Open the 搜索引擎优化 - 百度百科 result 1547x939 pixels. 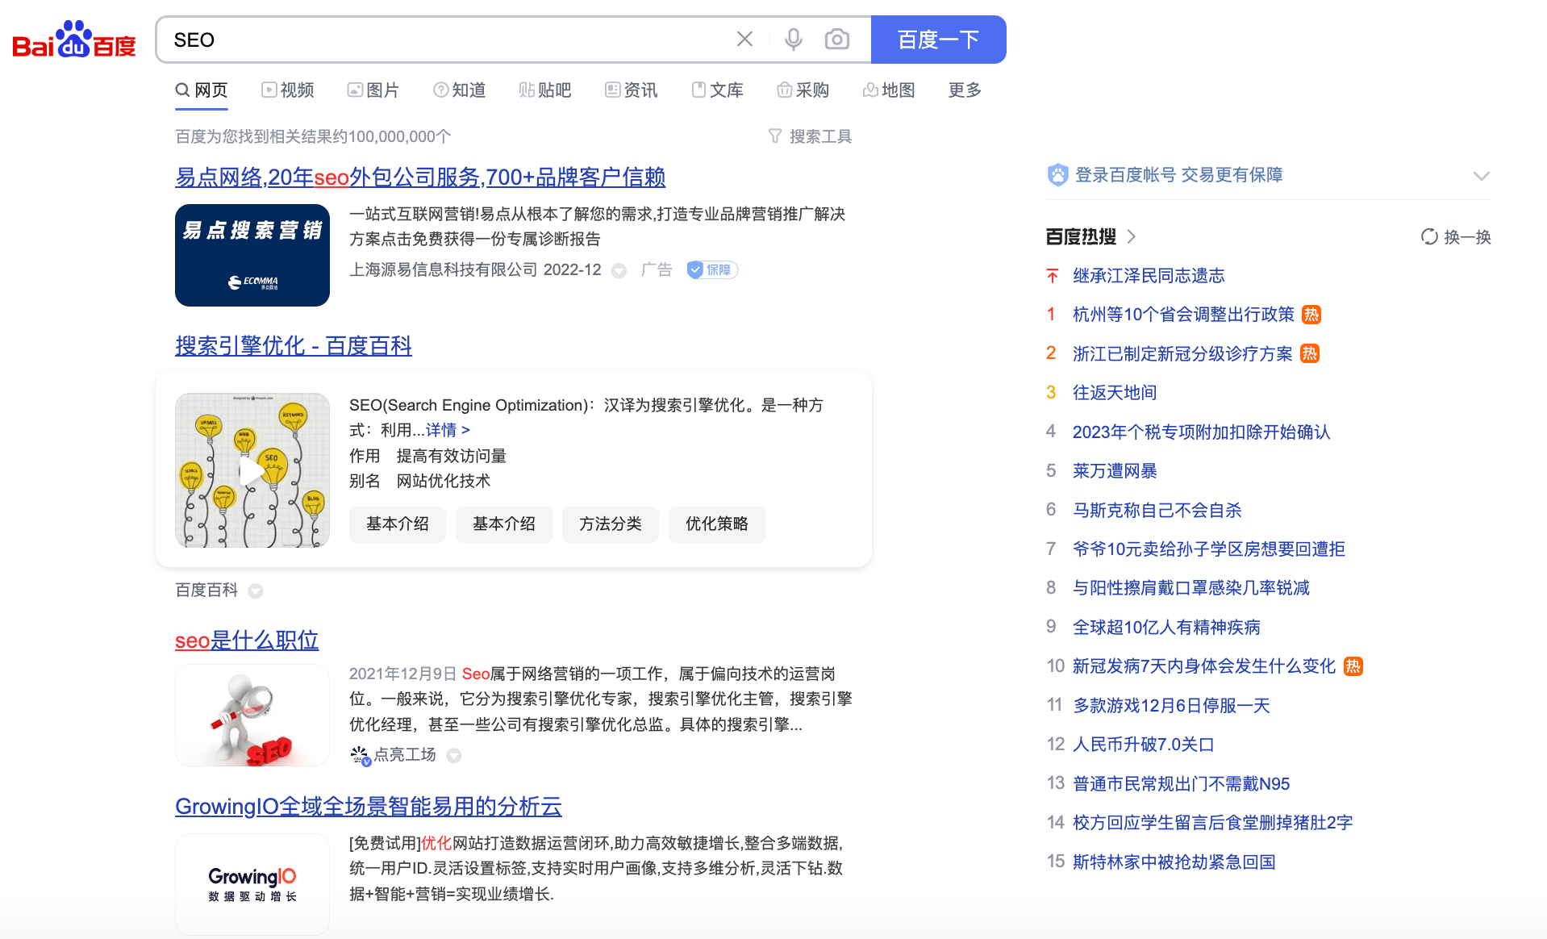tap(294, 346)
